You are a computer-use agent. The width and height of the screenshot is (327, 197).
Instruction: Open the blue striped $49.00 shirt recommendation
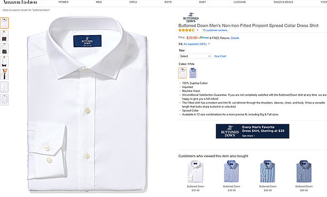point(268,175)
